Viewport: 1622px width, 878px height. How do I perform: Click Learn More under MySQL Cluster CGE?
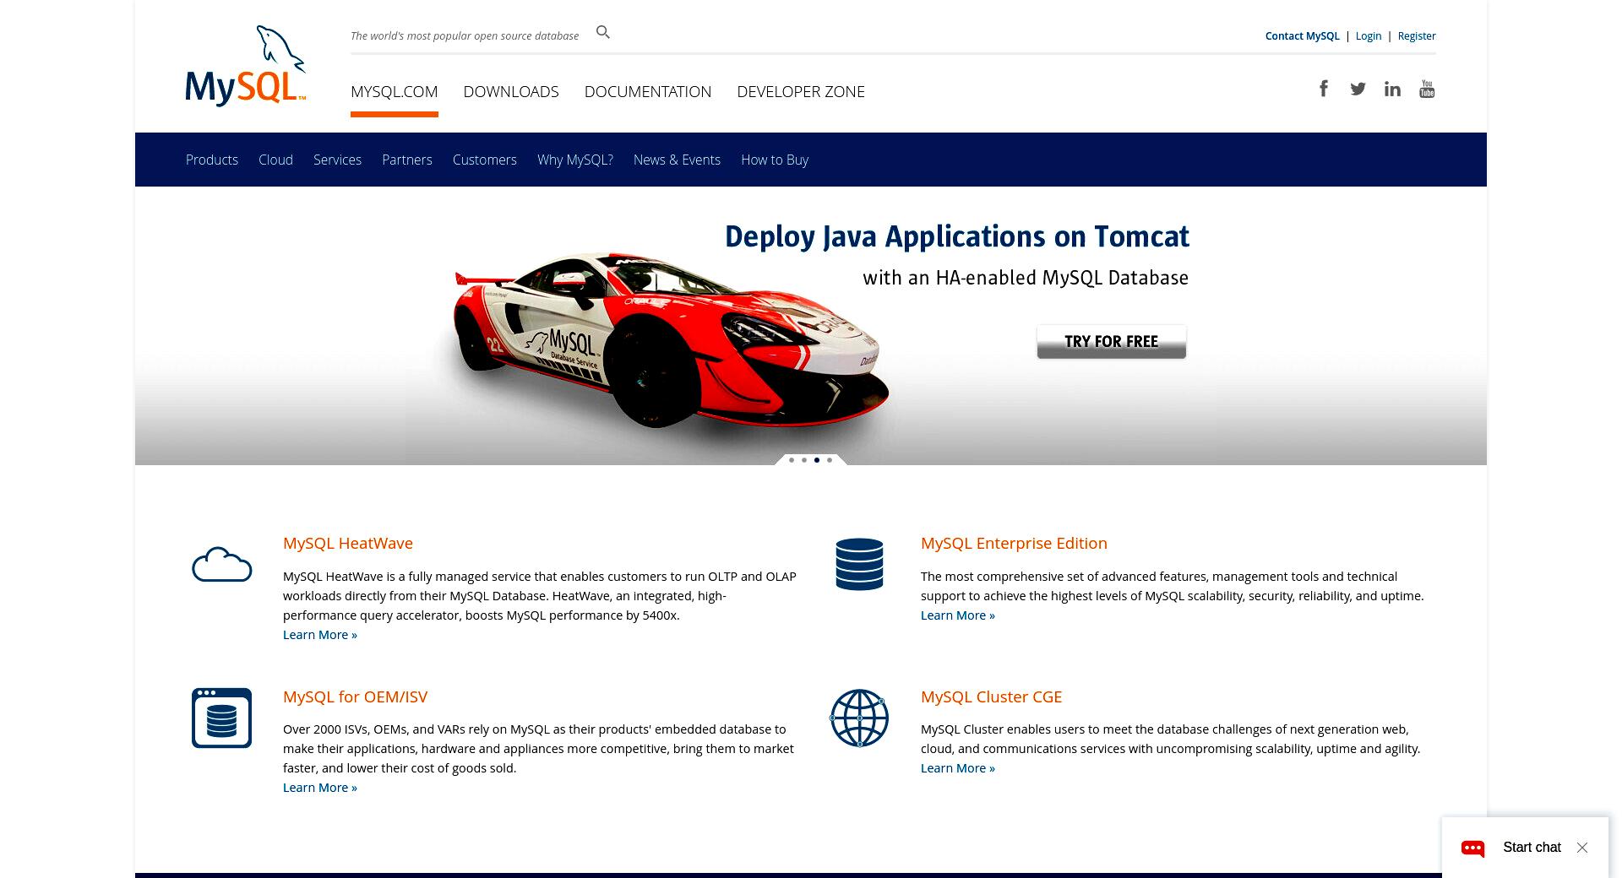[958, 768]
